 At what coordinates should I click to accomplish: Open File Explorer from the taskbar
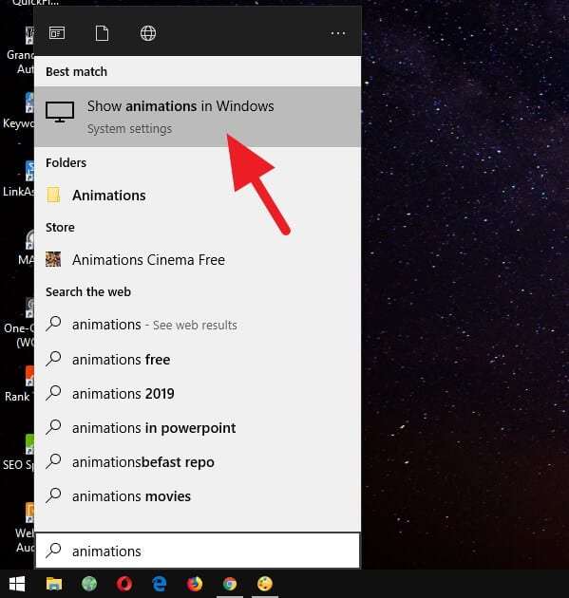(x=54, y=584)
